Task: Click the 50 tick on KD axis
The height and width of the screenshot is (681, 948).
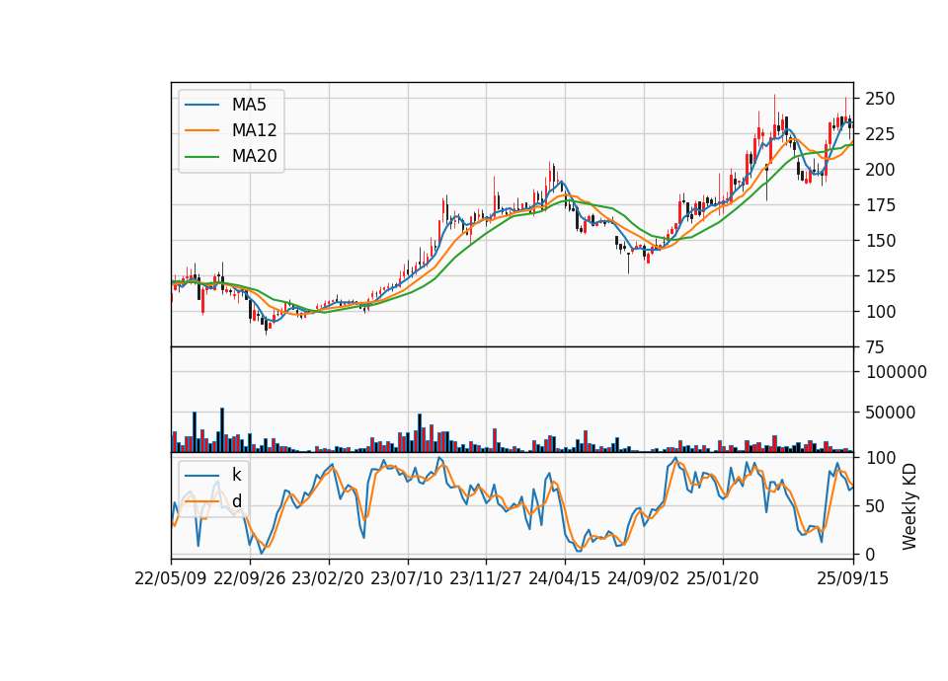Action: (875, 506)
